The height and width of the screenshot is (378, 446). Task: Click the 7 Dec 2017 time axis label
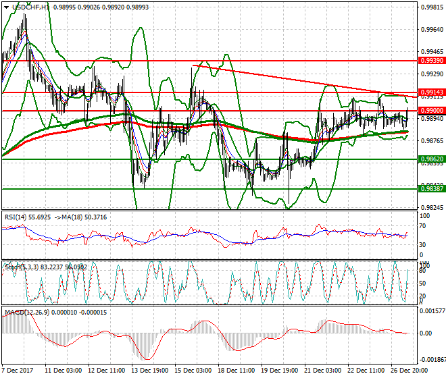pos(18,371)
